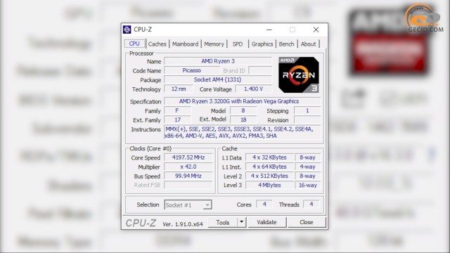Click the 12 nm technology value
Screen dimensions: 450x253
(178, 89)
